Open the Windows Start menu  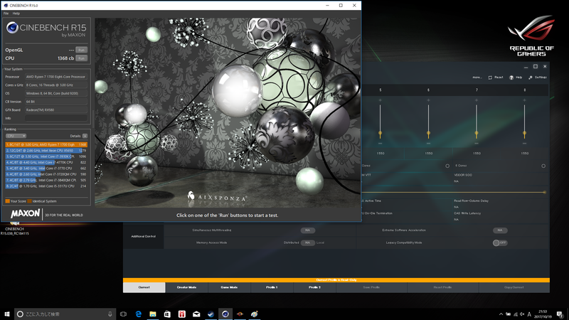pos(7,314)
